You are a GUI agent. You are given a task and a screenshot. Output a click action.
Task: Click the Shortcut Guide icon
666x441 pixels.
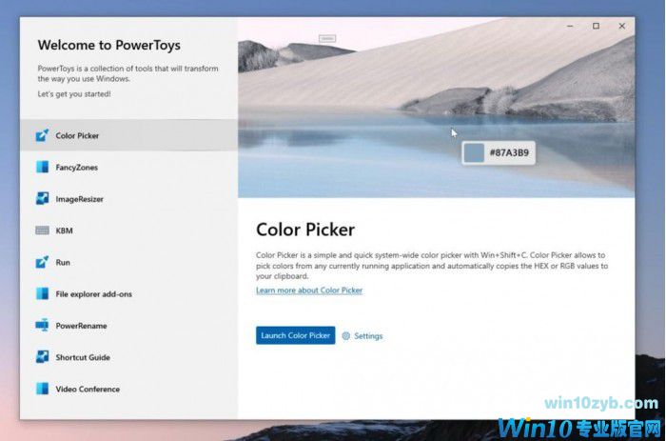pos(42,357)
